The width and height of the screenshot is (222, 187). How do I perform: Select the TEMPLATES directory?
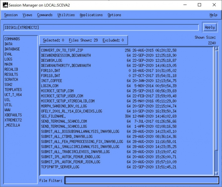[x=13, y=90]
